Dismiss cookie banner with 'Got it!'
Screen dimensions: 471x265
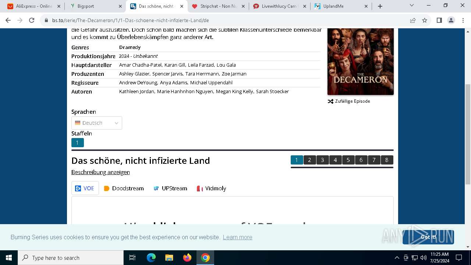click(x=428, y=237)
